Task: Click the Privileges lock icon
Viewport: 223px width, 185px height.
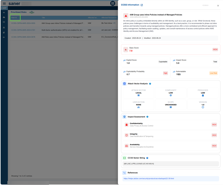Action: (203, 95)
